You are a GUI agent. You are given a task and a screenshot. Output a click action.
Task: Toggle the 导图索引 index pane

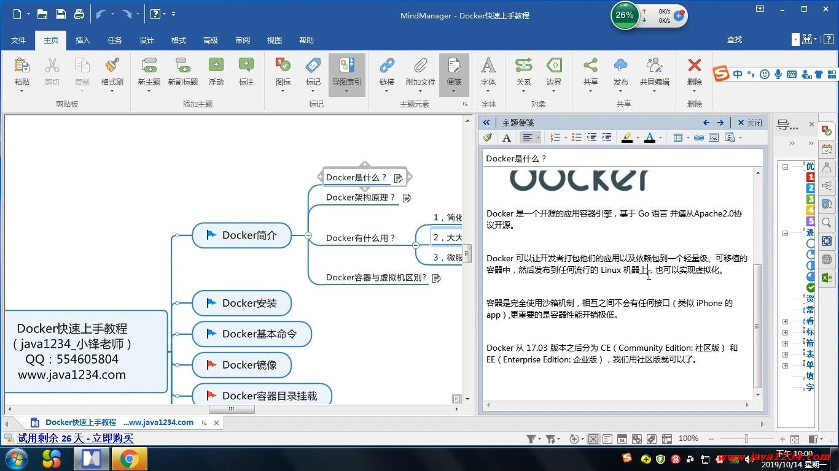click(347, 75)
